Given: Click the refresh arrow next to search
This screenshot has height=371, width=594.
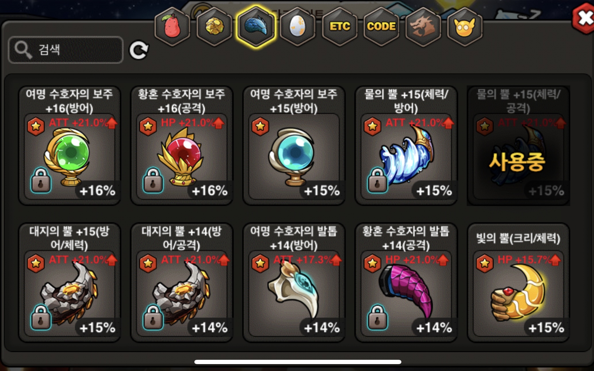Looking at the screenshot, I should coord(139,50).
